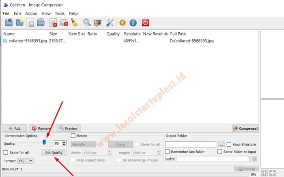This screenshot has width=284, height=177.
Task: Click the collared-5566393.jpg file icon
Action: (x=5, y=41)
